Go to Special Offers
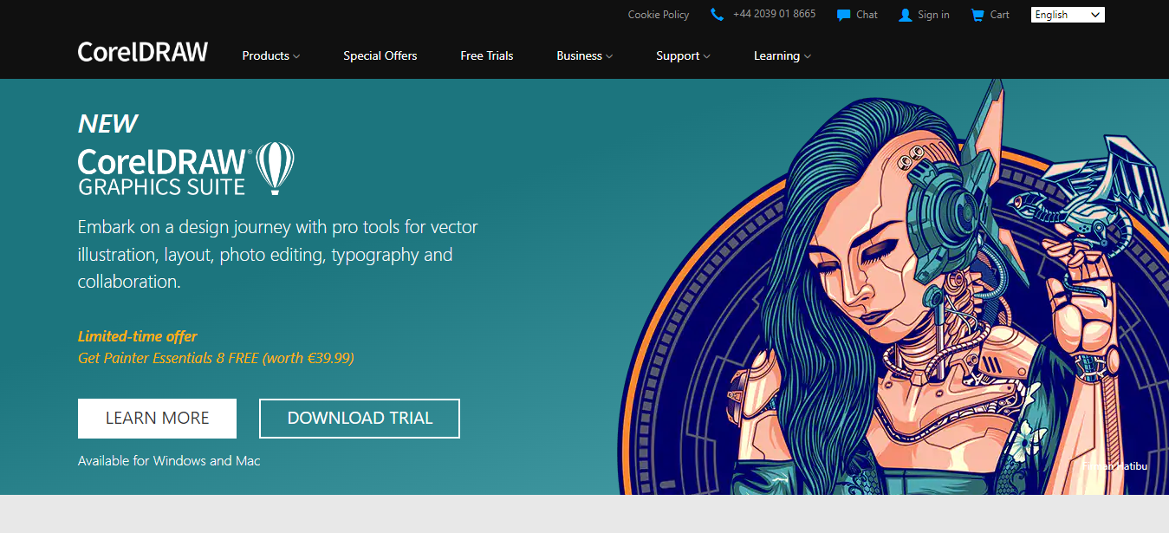1169x533 pixels. pos(380,55)
